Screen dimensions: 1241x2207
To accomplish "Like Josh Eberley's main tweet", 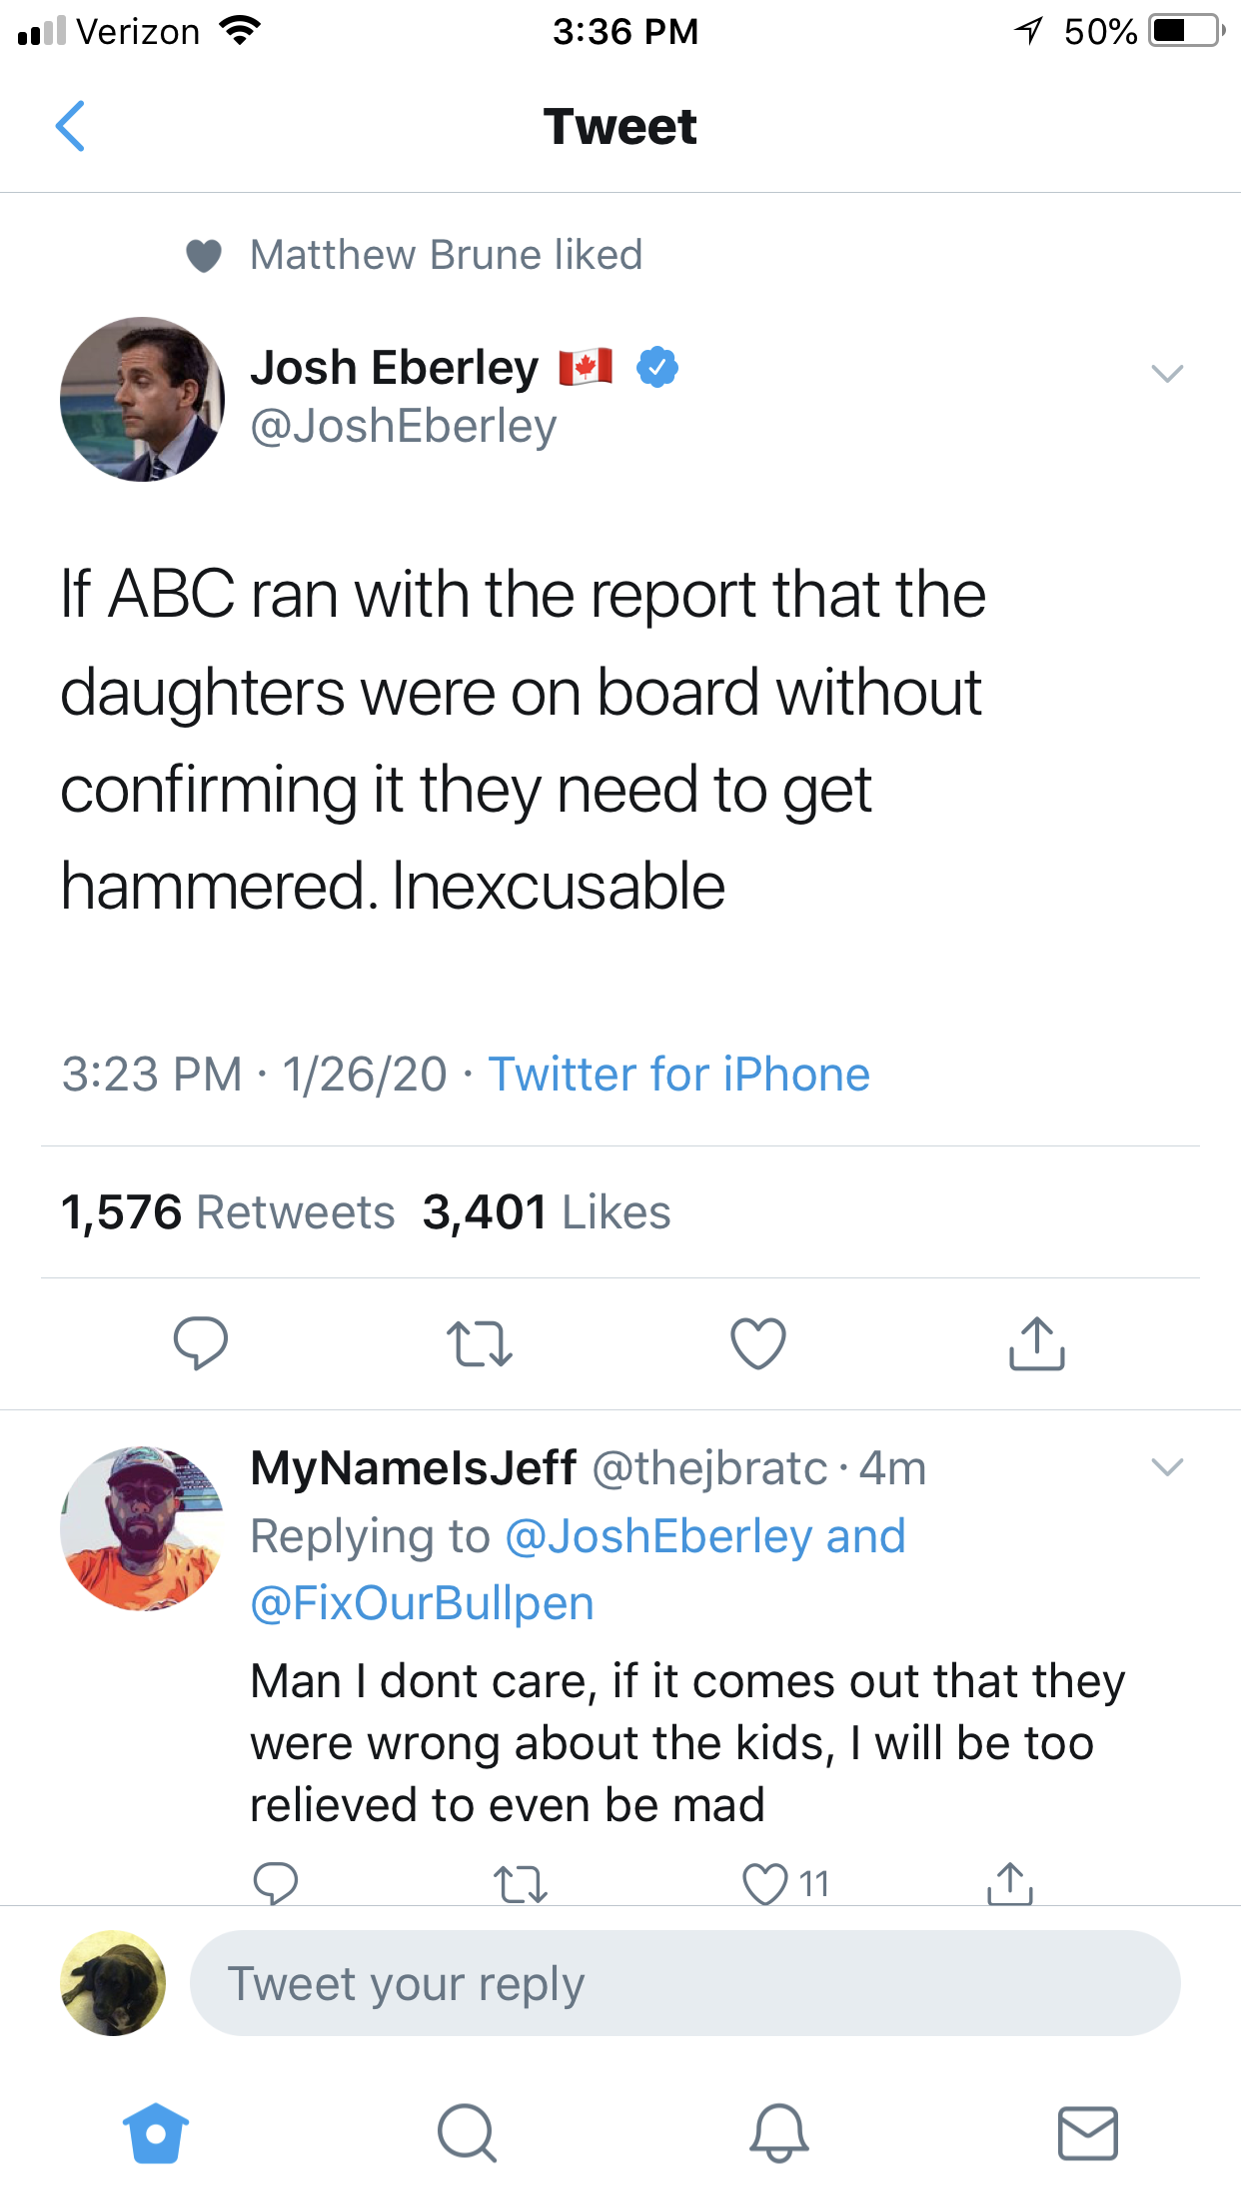I will tap(758, 1342).
